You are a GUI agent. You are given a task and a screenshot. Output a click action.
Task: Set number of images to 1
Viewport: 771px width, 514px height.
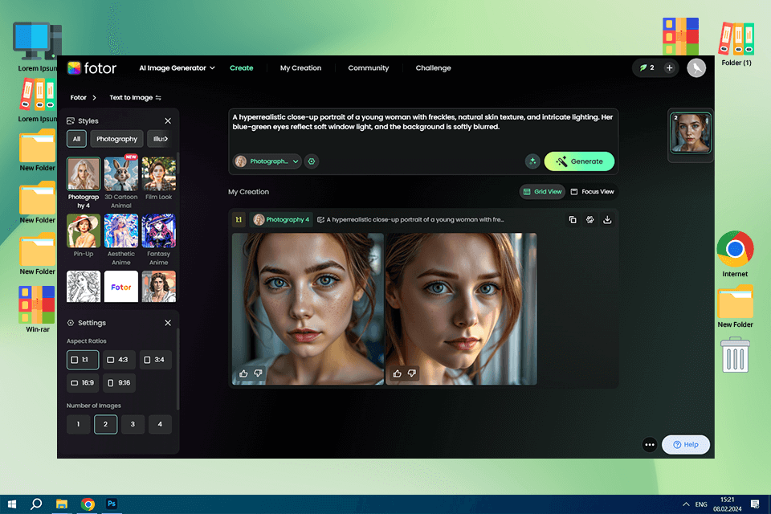pyautogui.click(x=78, y=424)
